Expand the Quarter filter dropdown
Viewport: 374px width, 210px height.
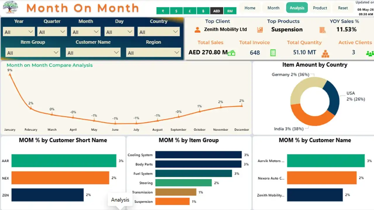[52, 32]
